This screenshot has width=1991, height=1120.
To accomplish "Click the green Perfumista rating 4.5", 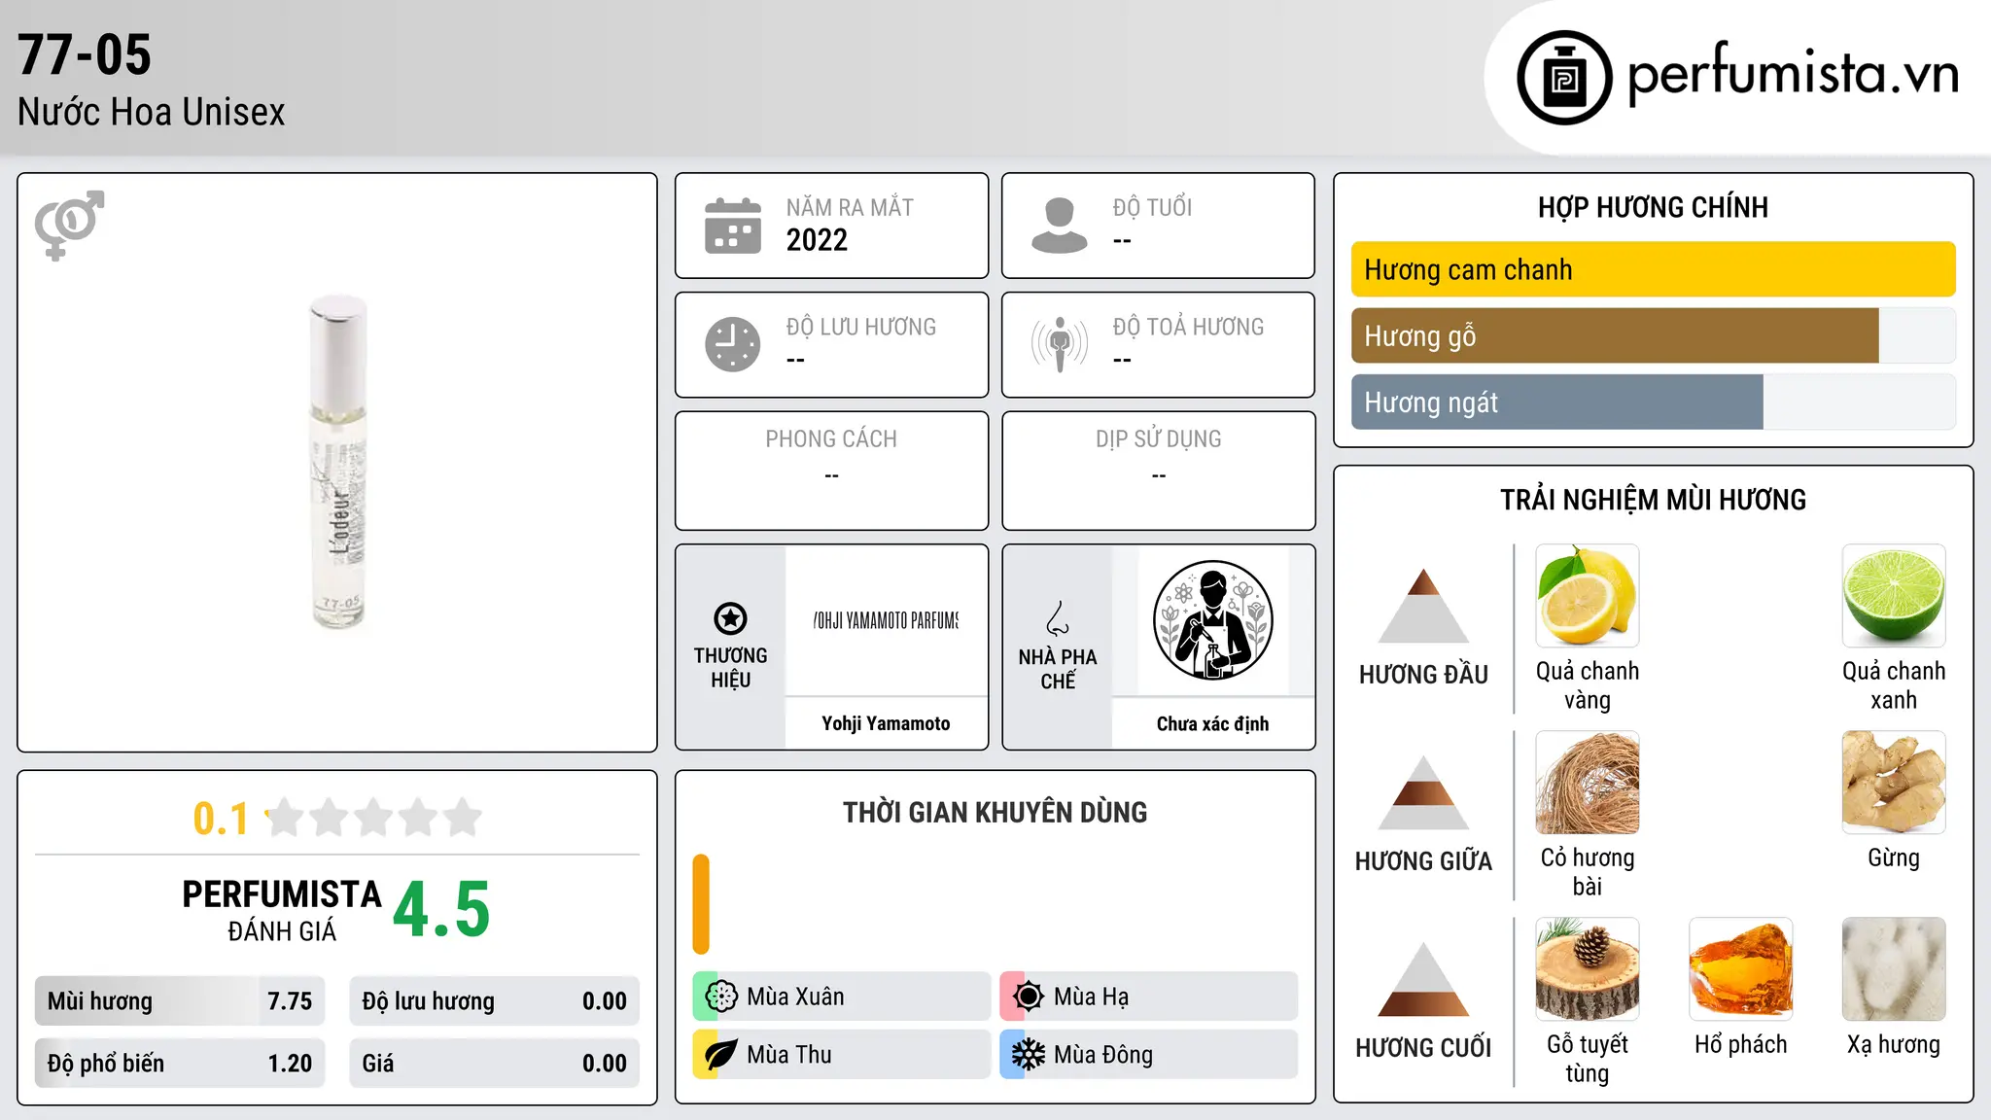I will (441, 909).
